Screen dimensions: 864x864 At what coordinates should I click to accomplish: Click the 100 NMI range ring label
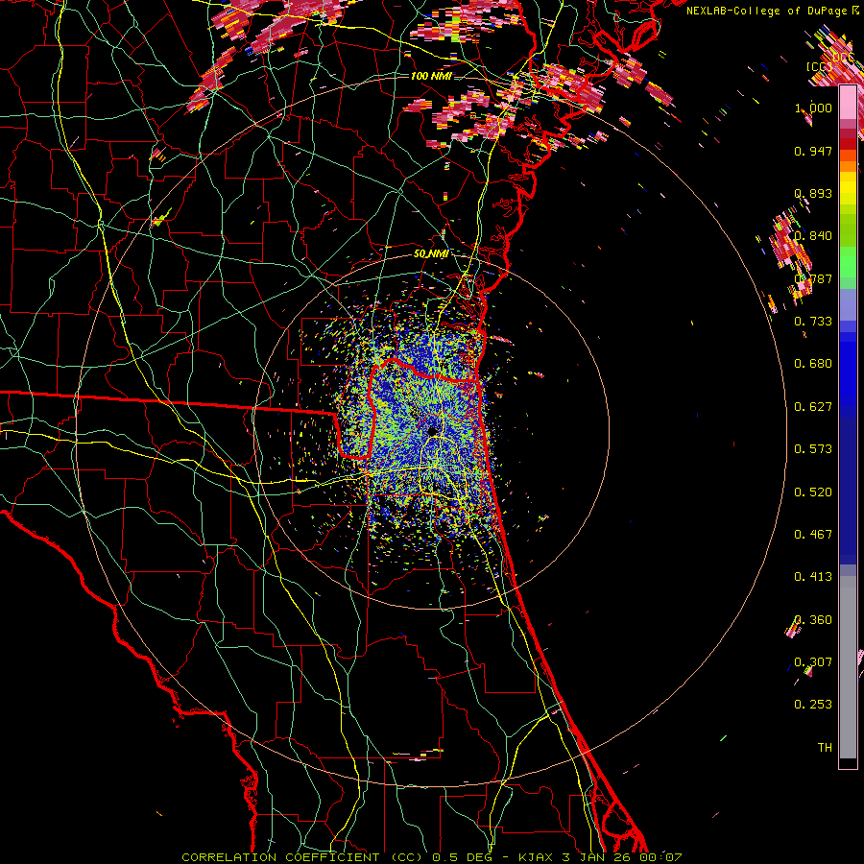pos(431,76)
